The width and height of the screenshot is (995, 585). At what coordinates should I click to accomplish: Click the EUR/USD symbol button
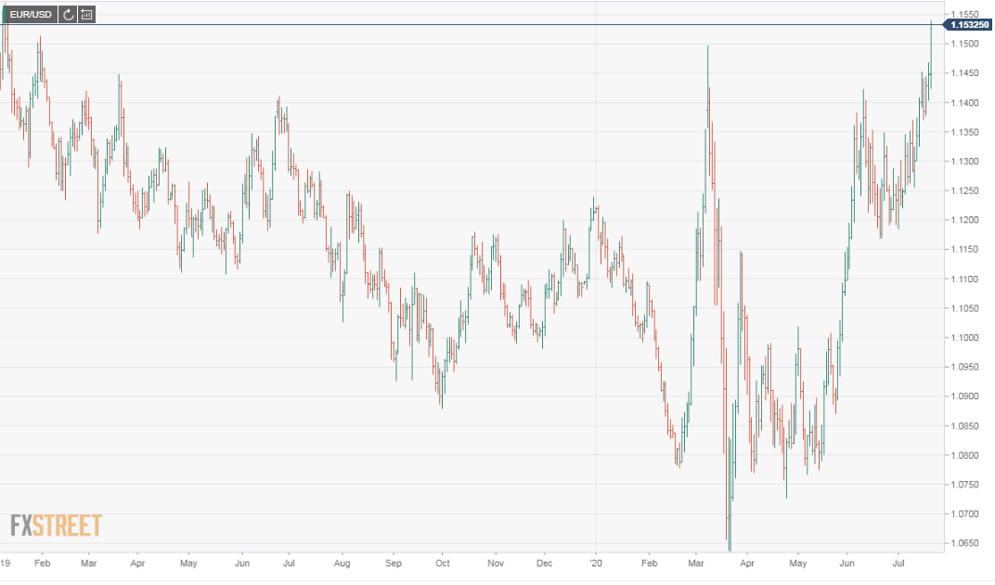pos(31,14)
